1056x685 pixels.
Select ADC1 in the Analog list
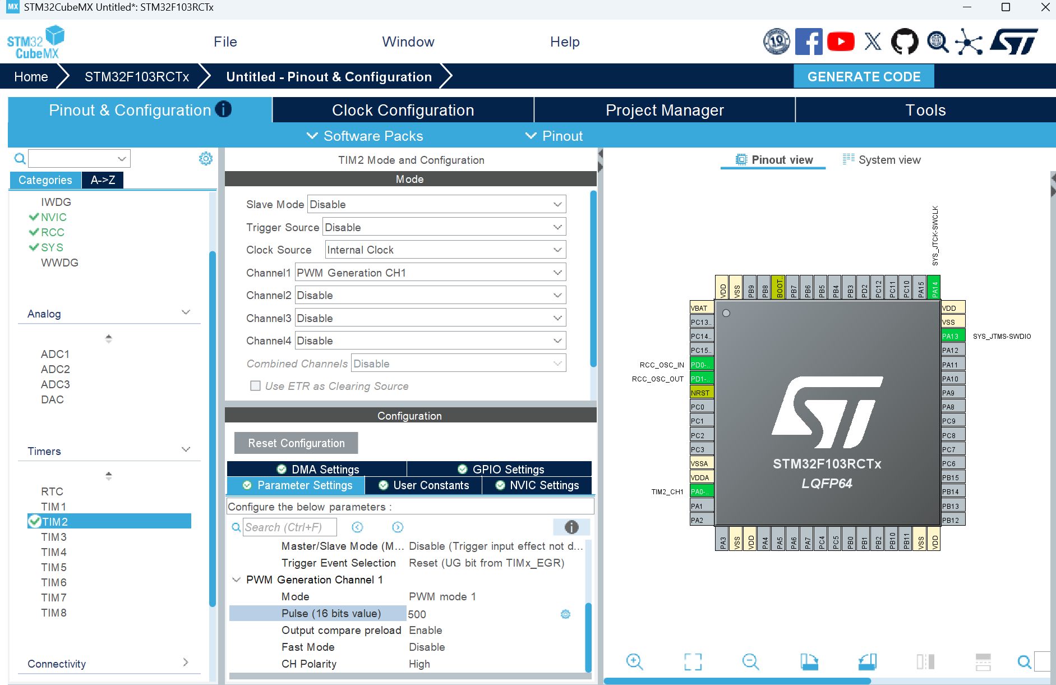tap(56, 354)
